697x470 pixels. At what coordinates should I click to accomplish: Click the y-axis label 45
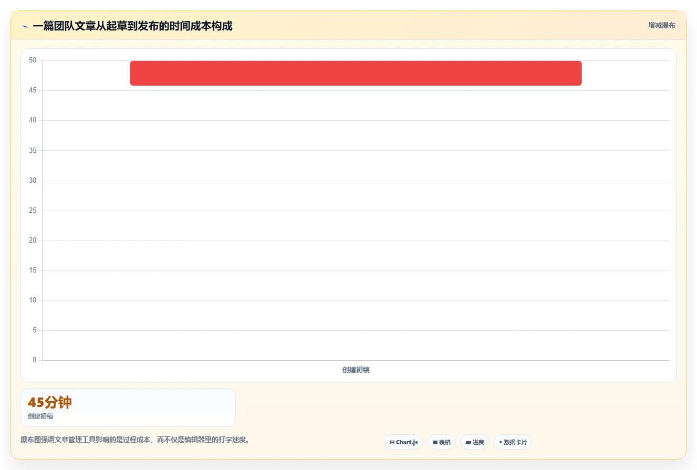coord(33,90)
